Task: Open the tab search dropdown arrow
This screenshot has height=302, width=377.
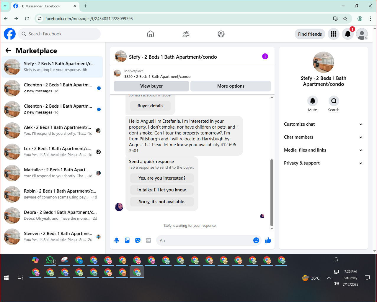Action: (x=5, y=6)
